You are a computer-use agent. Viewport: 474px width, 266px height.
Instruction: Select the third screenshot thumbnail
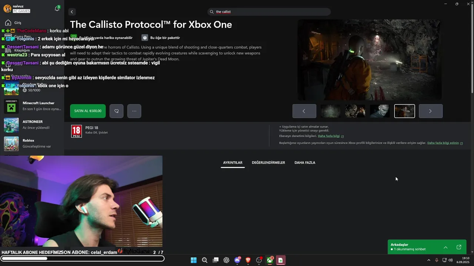point(380,111)
